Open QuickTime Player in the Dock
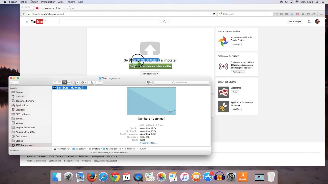Viewport: 328px width, 184px height. point(139,177)
